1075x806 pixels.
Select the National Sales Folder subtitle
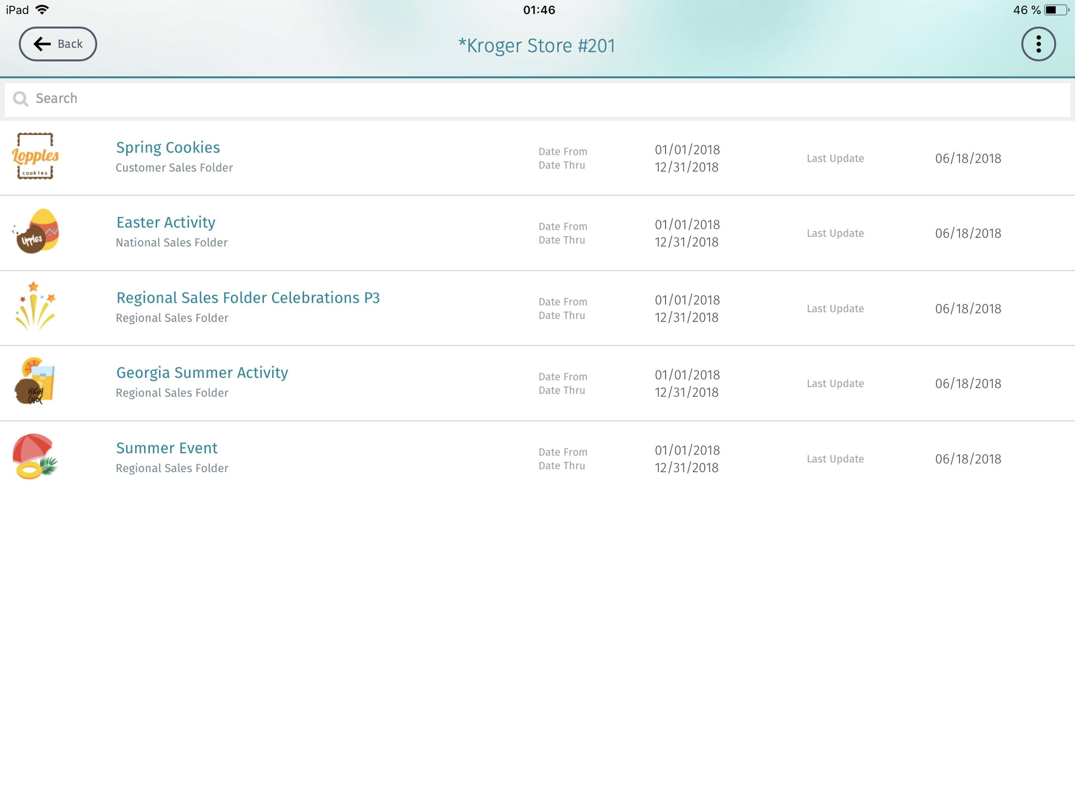[172, 242]
